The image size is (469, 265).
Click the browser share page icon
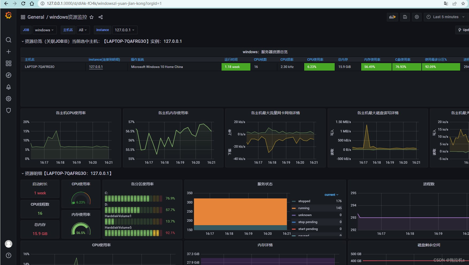point(455,3)
